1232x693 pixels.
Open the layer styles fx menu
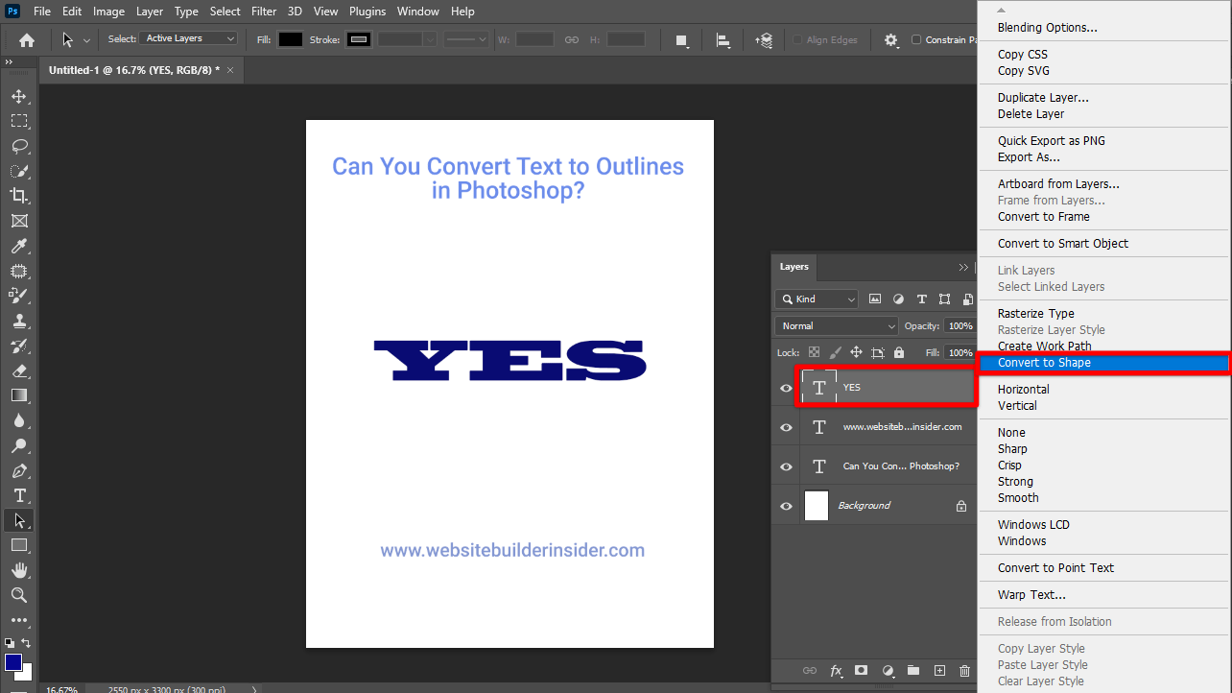pyautogui.click(x=835, y=670)
